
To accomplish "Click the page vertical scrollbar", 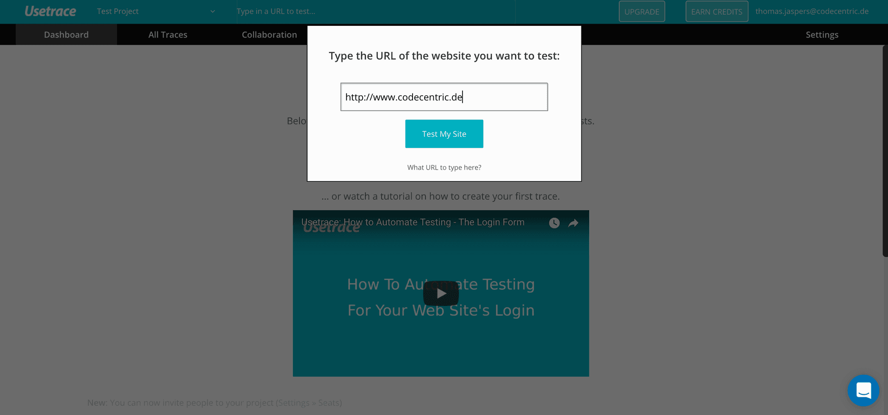I will (885, 151).
